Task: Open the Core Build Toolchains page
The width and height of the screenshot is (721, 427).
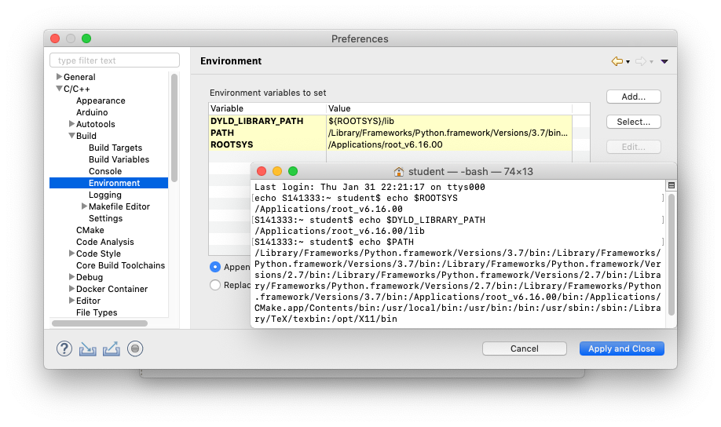Action: click(x=120, y=265)
